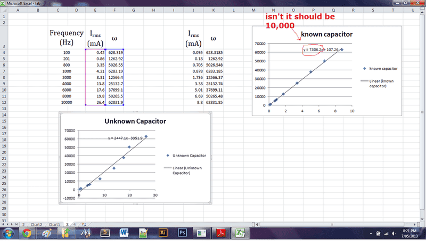This screenshot has width=426, height=245.
Task: Select the Unknown Capacitor chart title
Action: pos(135,121)
